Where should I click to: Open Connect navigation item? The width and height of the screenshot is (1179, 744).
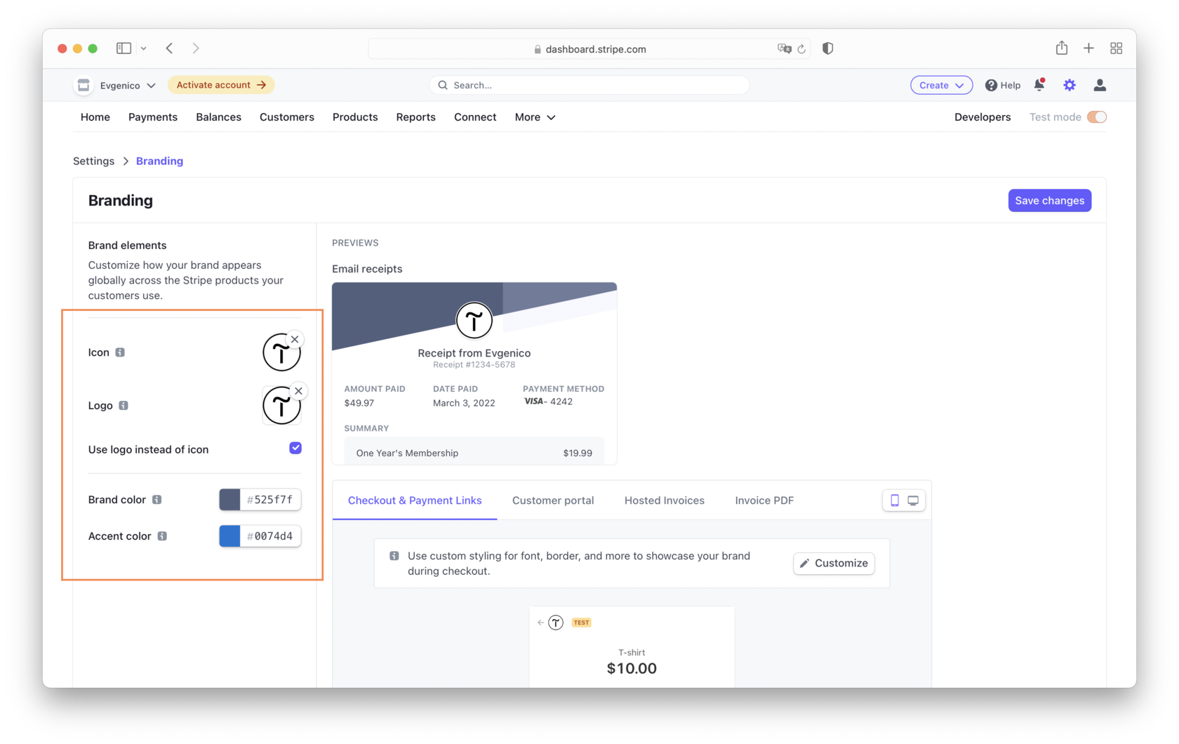click(x=475, y=117)
